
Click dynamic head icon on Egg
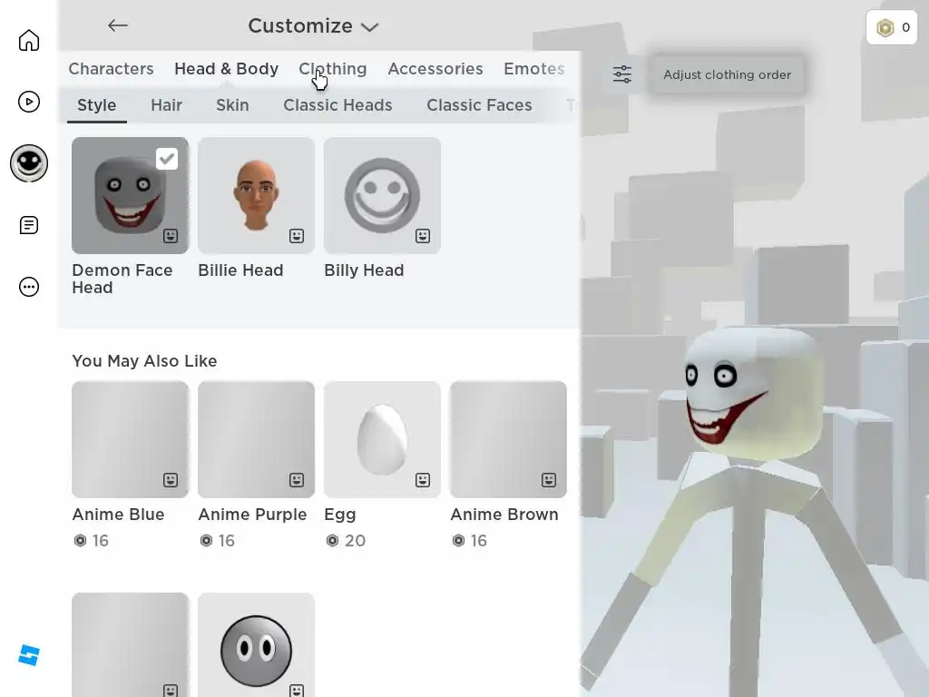pos(423,479)
